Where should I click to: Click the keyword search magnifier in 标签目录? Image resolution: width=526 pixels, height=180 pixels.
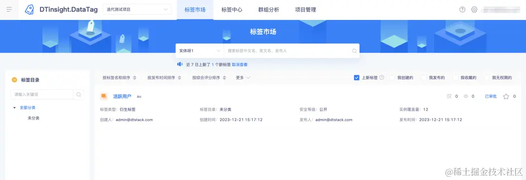pos(78,94)
